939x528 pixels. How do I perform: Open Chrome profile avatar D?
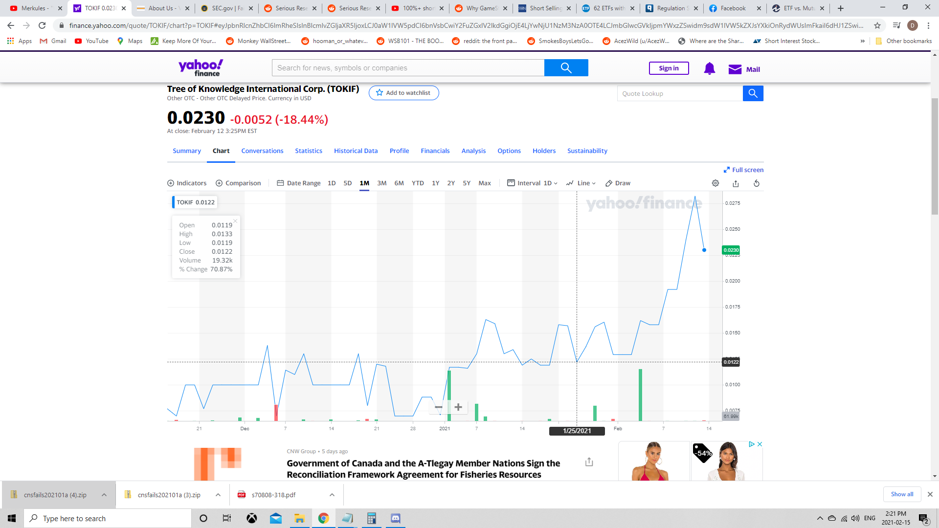click(x=913, y=25)
